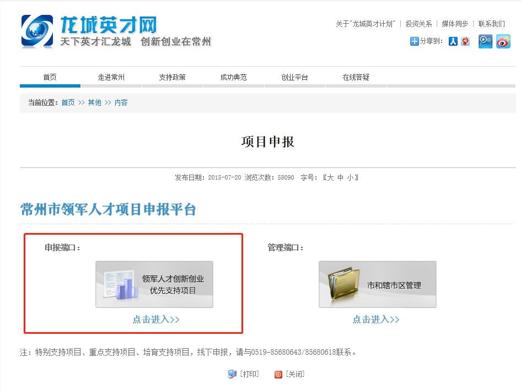Open the 分享到 plus share icon
This screenshot has height=390, width=521.
click(x=413, y=41)
